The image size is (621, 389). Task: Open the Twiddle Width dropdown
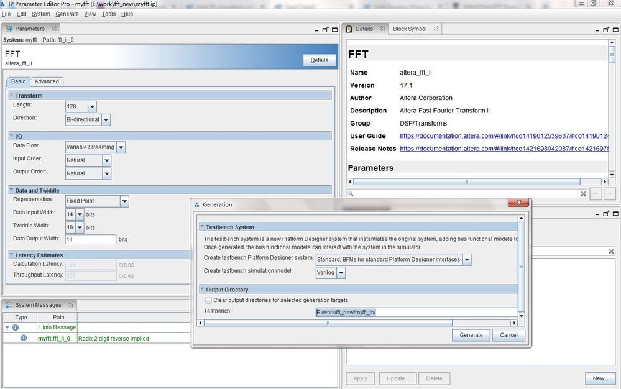tap(80, 227)
